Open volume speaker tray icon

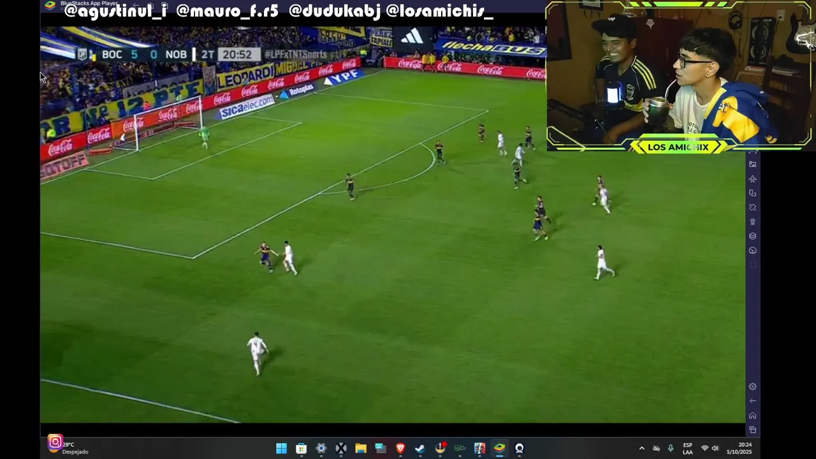point(715,448)
